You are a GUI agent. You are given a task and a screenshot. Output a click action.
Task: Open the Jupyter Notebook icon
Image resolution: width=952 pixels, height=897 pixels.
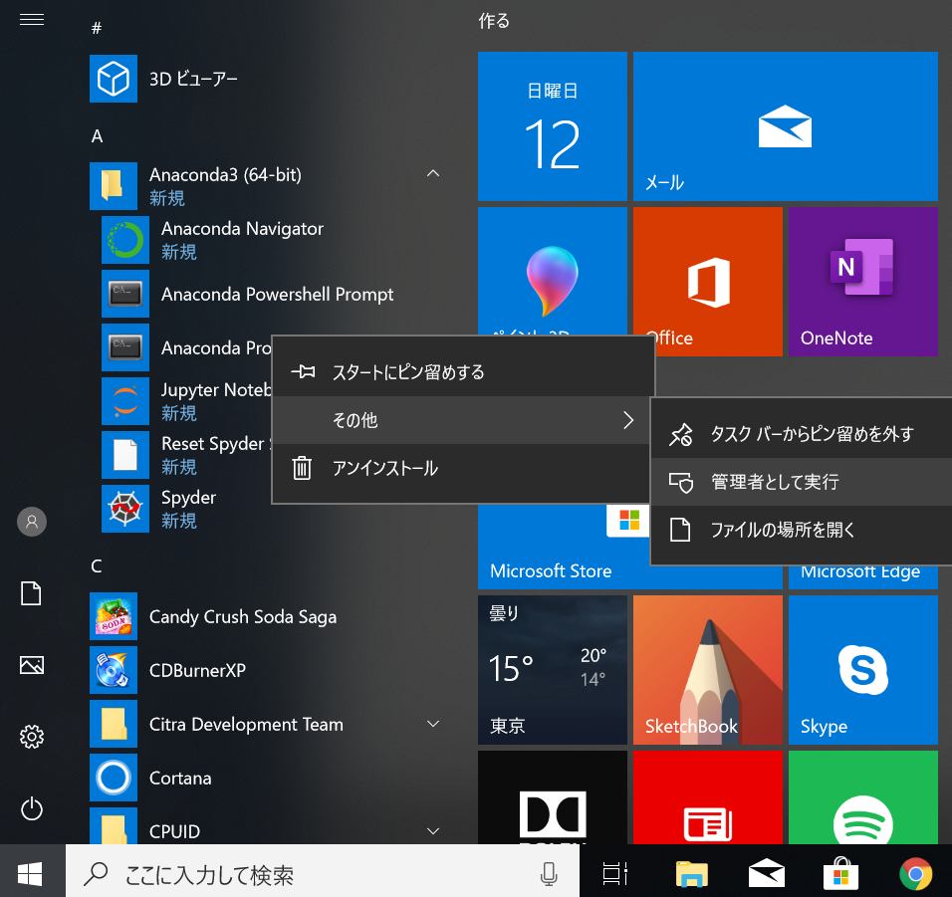click(x=125, y=401)
